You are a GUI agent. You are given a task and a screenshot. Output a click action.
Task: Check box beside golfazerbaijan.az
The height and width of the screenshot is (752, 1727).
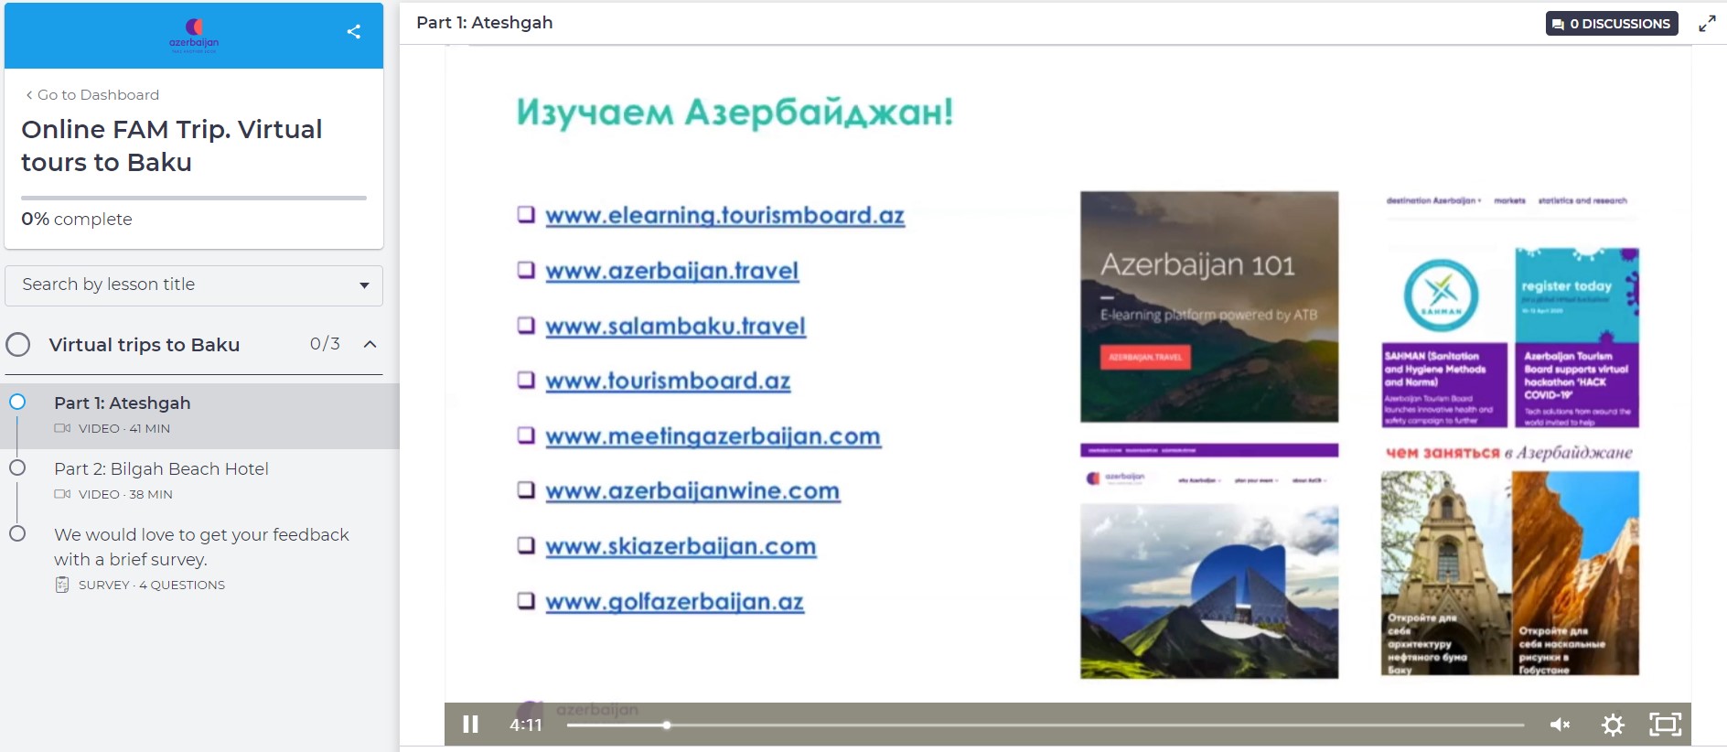[526, 601]
